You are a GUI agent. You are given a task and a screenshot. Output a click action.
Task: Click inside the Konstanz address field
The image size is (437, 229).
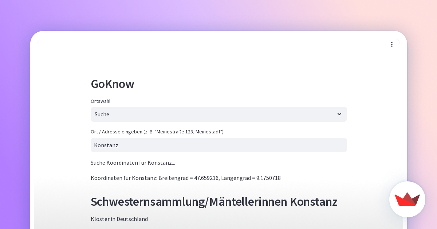(219, 145)
